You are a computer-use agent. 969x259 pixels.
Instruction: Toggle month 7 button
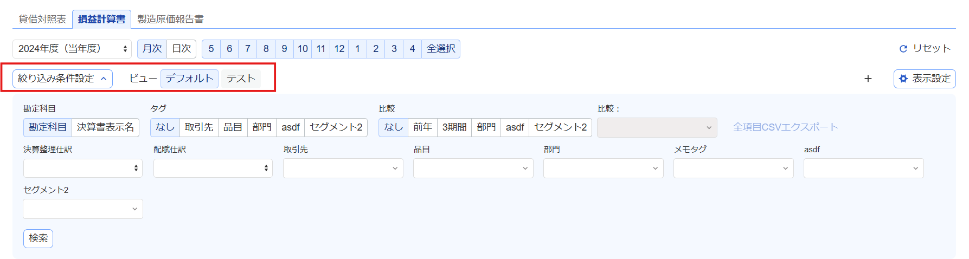tap(248, 49)
